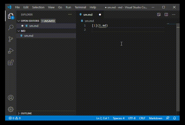Change language mode via Markdown
185x125 pixels.
pyautogui.click(x=156, y=118)
